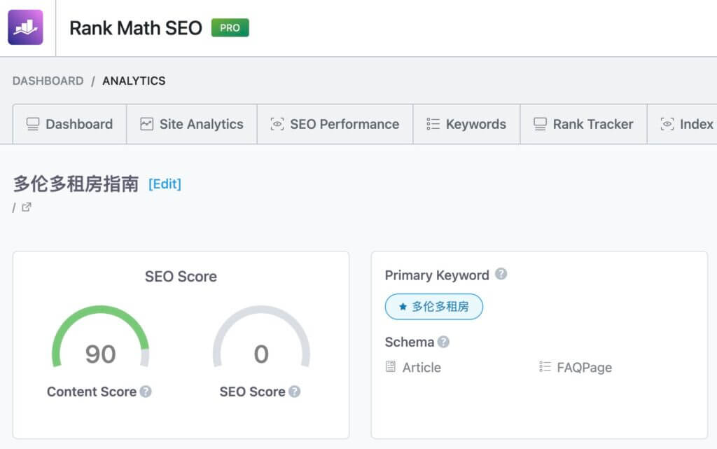
Task: Click the ANALYTICS breadcrumb
Action: [134, 81]
